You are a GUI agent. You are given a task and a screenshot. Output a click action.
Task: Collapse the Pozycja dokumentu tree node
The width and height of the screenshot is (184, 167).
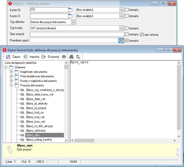pyautogui.click(x=11, y=85)
